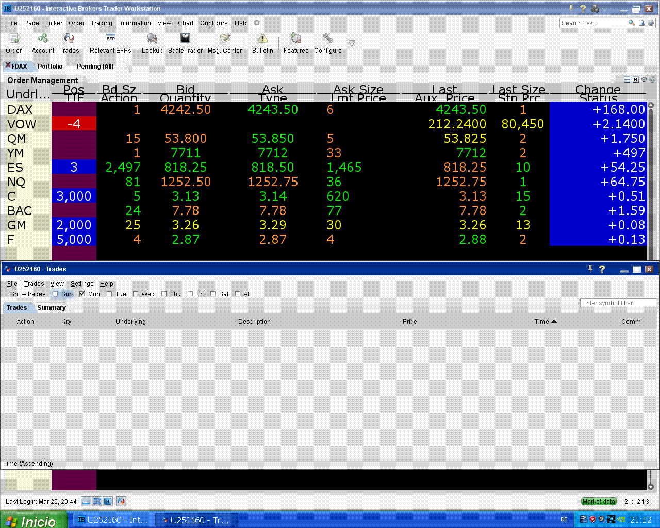Click the colorful swirl icon in status bar
660x528 pixels.
[x=121, y=501]
